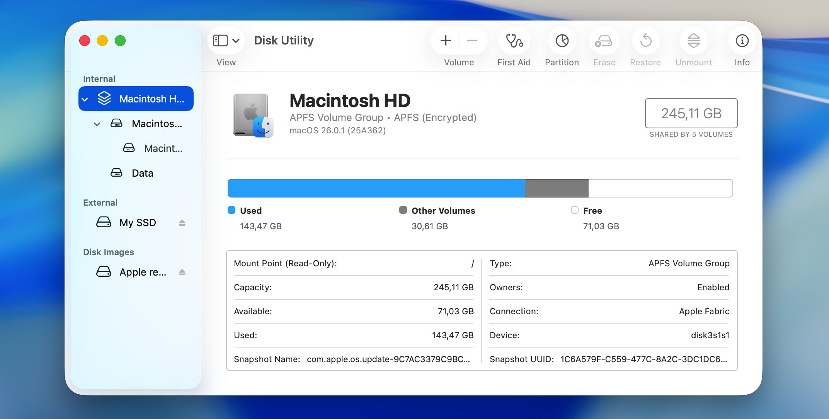
Task: Click the 30,61 GB Other Volumes value
Action: (429, 226)
